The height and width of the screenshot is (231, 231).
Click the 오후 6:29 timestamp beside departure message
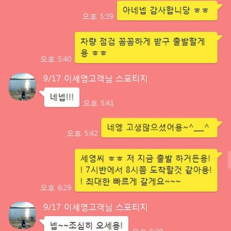click(56, 188)
